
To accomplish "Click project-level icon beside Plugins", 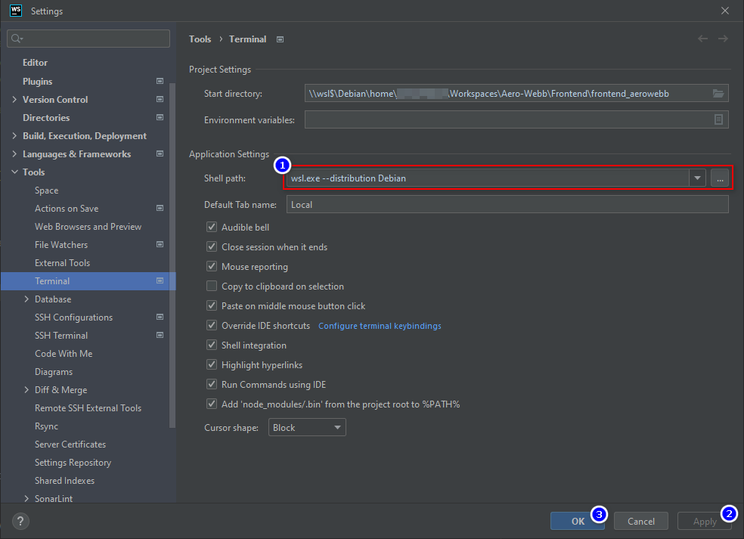I will (160, 81).
